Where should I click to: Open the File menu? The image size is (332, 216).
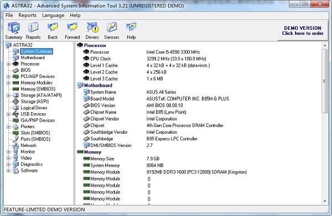(9, 15)
